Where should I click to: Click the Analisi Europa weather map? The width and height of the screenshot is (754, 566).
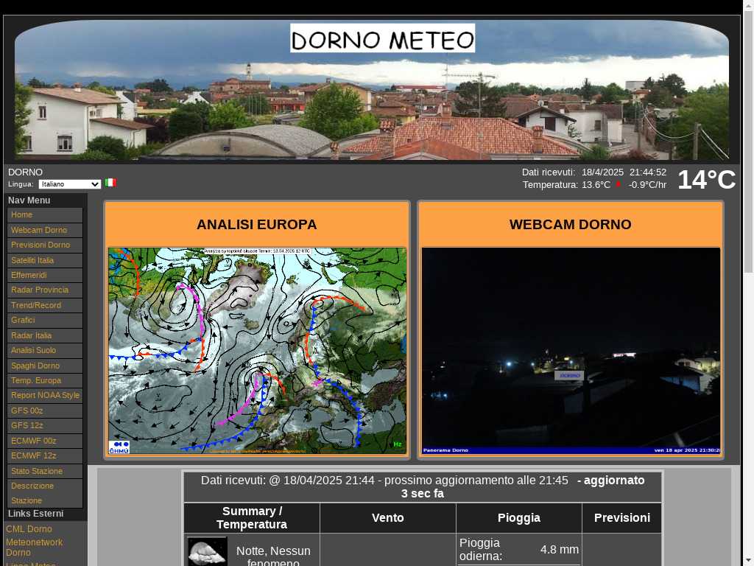(x=257, y=351)
